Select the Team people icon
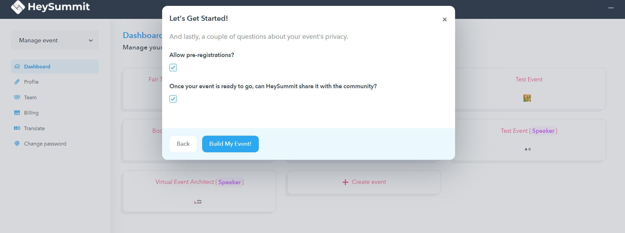 coord(17,97)
